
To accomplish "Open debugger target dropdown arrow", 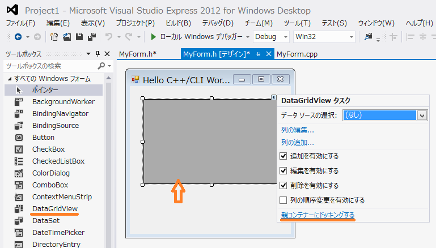I will (247, 37).
